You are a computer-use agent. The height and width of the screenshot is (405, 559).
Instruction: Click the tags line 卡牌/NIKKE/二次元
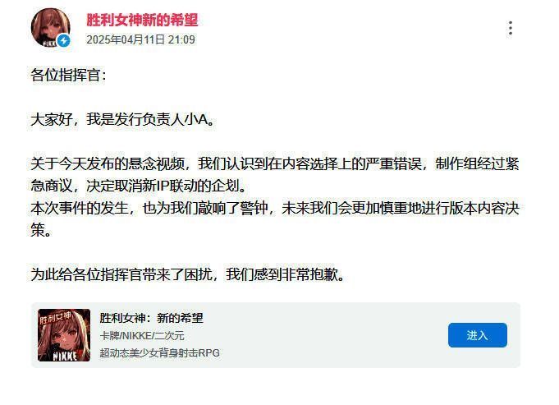point(142,335)
